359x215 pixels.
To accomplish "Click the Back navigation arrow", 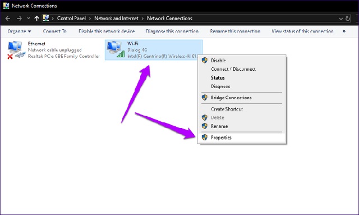I will point(8,19).
